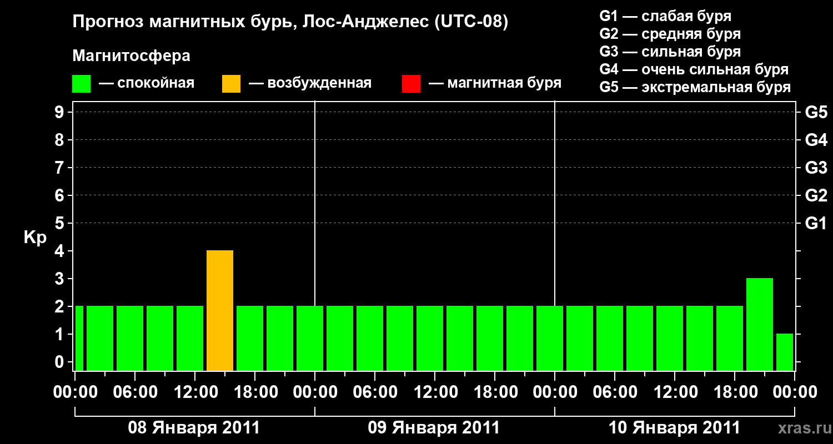
Task: Click the green «спокойная» legend swatch
Action: pyautogui.click(x=82, y=83)
